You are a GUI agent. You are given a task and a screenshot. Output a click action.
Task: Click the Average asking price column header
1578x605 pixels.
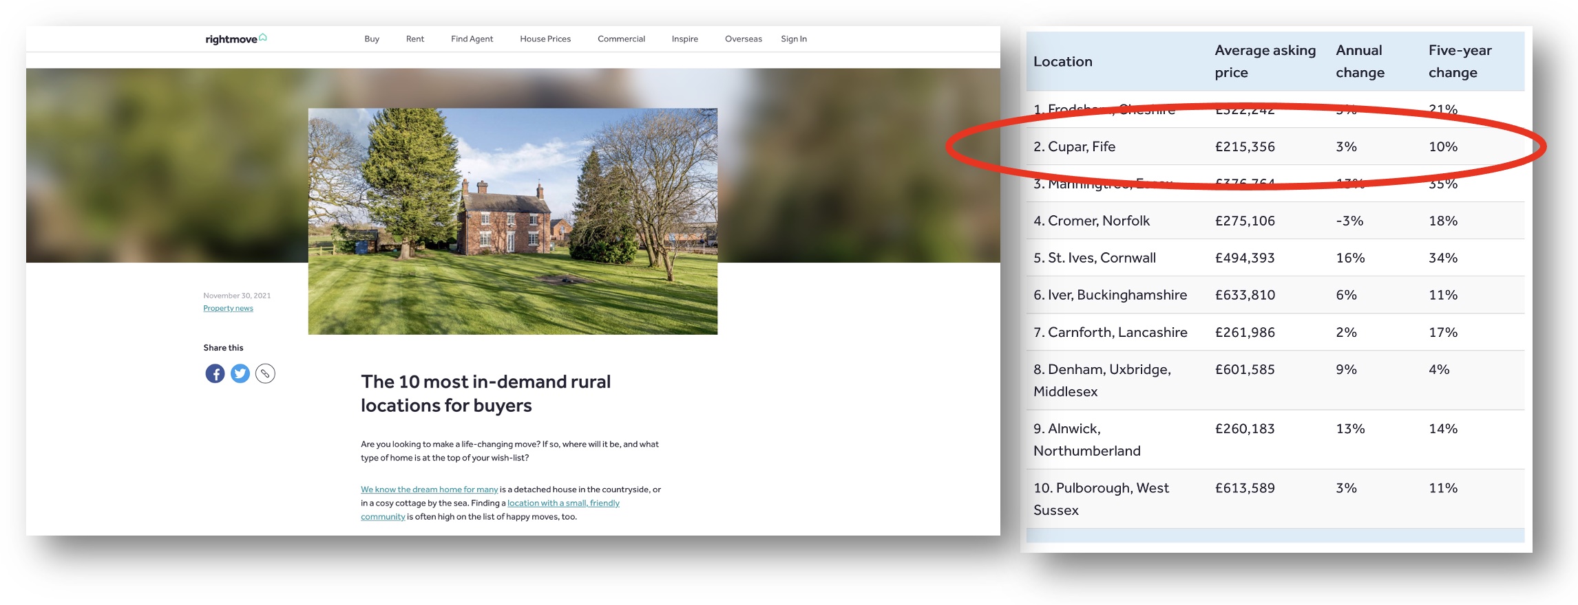pyautogui.click(x=1264, y=61)
